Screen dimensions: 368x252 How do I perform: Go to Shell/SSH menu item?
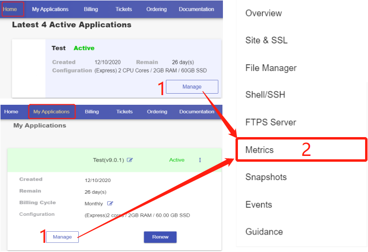point(265,95)
